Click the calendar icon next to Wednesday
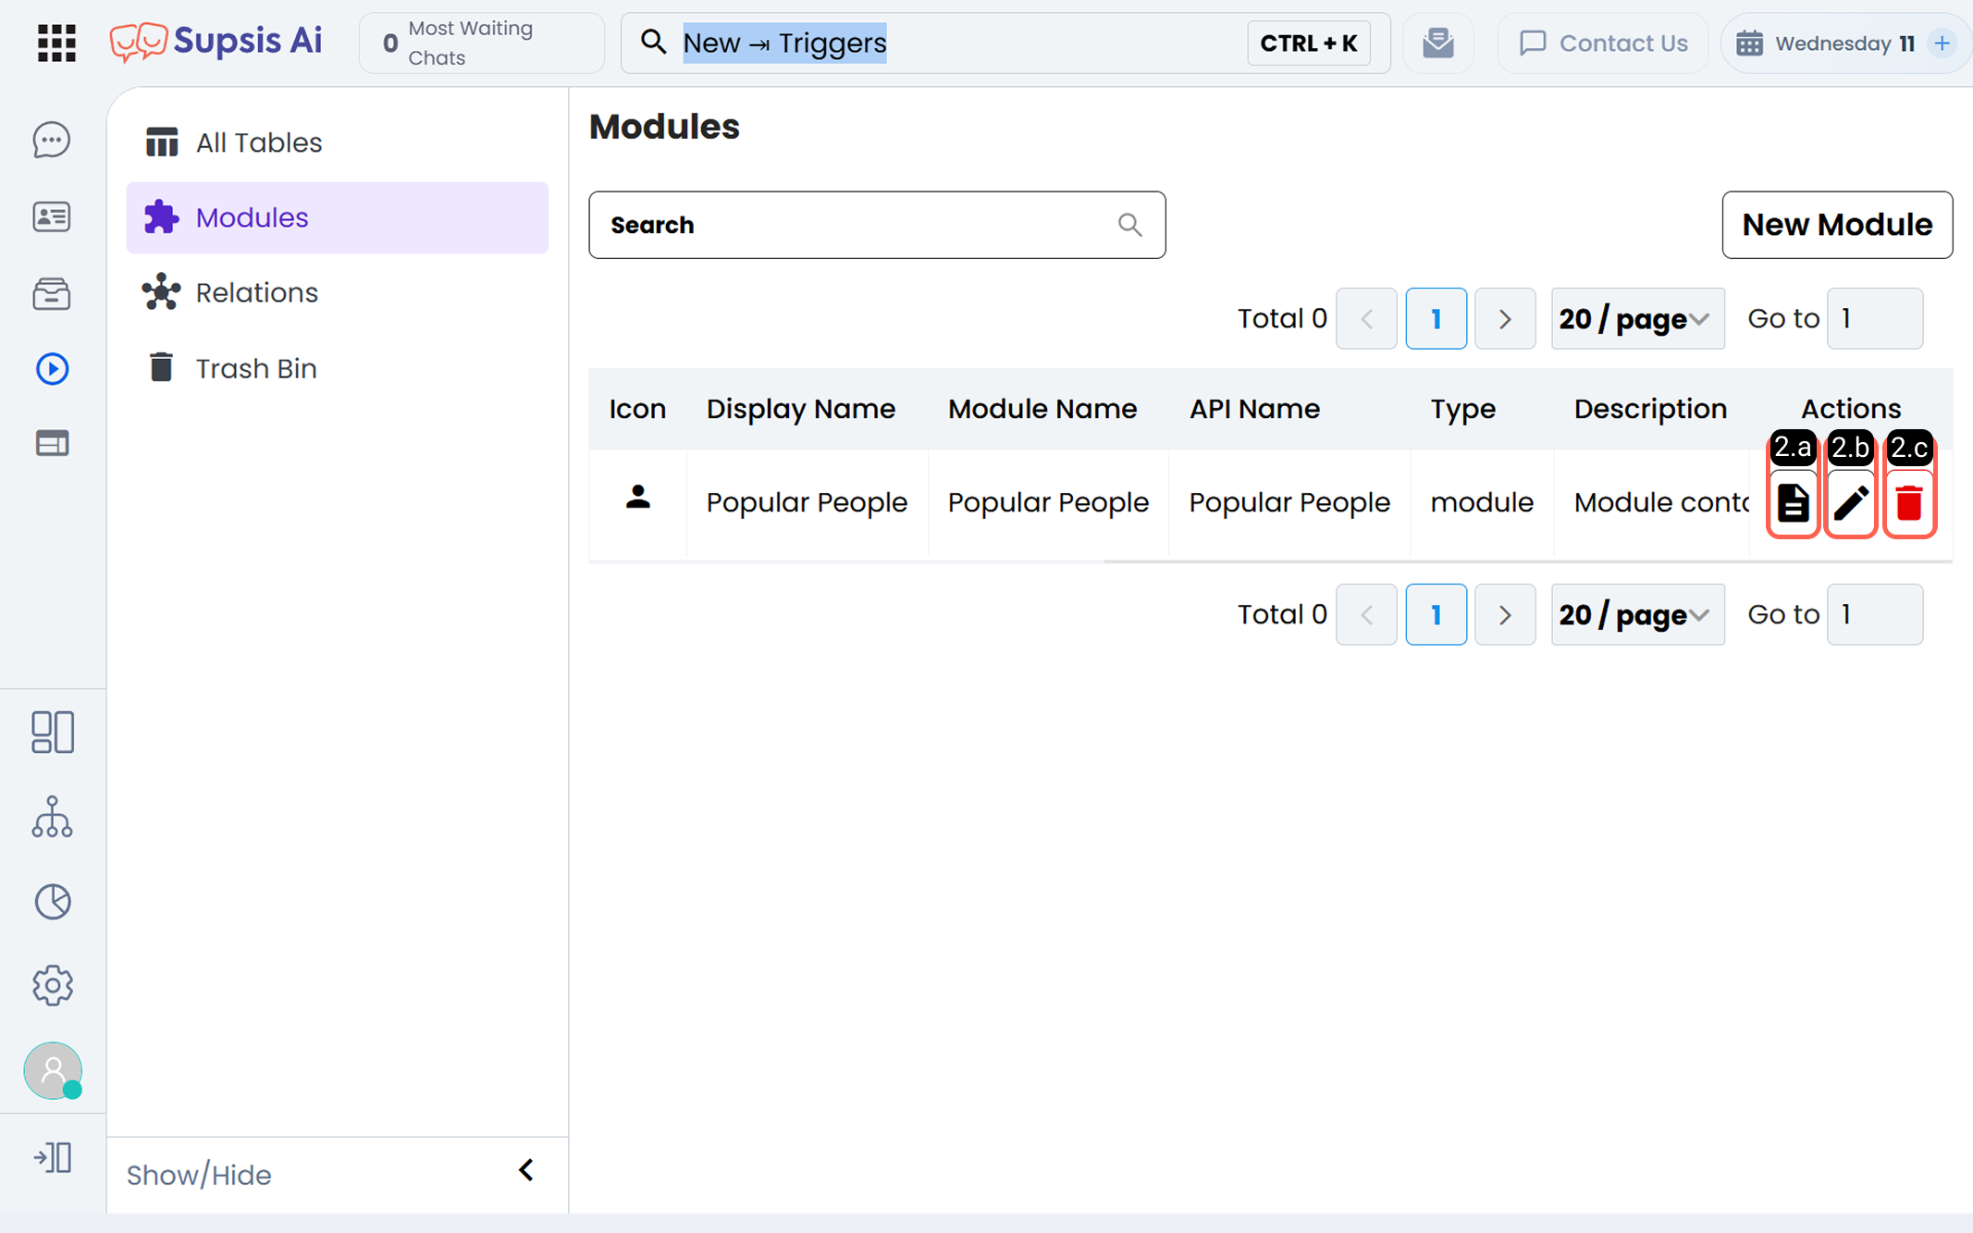The image size is (1973, 1233). click(1749, 43)
